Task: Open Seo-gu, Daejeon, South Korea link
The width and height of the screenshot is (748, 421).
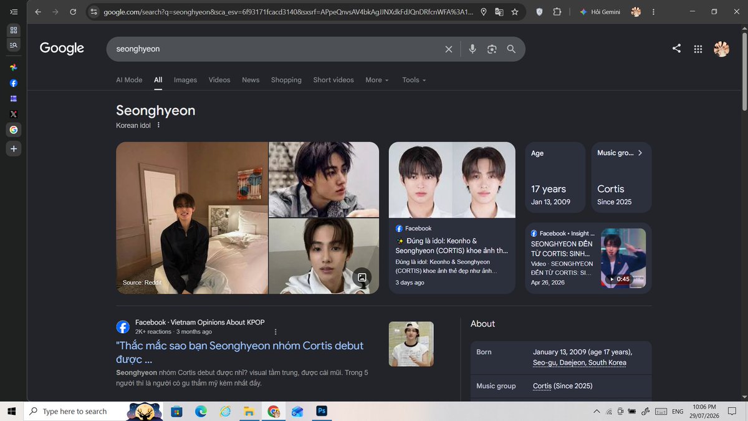Action: [580, 362]
